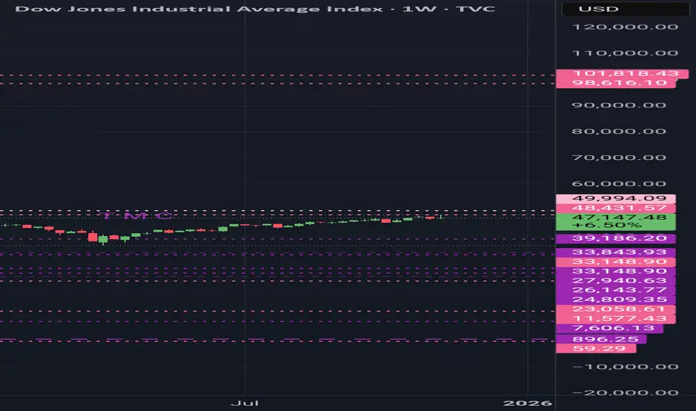Screen dimensions: 696x411
Task: Select the 7,606.13 price level label
Action: pyautogui.click(x=609, y=329)
